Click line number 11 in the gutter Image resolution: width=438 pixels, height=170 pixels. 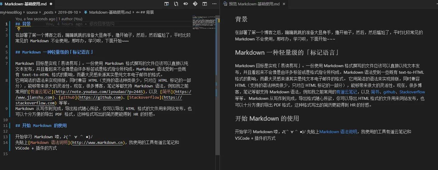coord(5,125)
